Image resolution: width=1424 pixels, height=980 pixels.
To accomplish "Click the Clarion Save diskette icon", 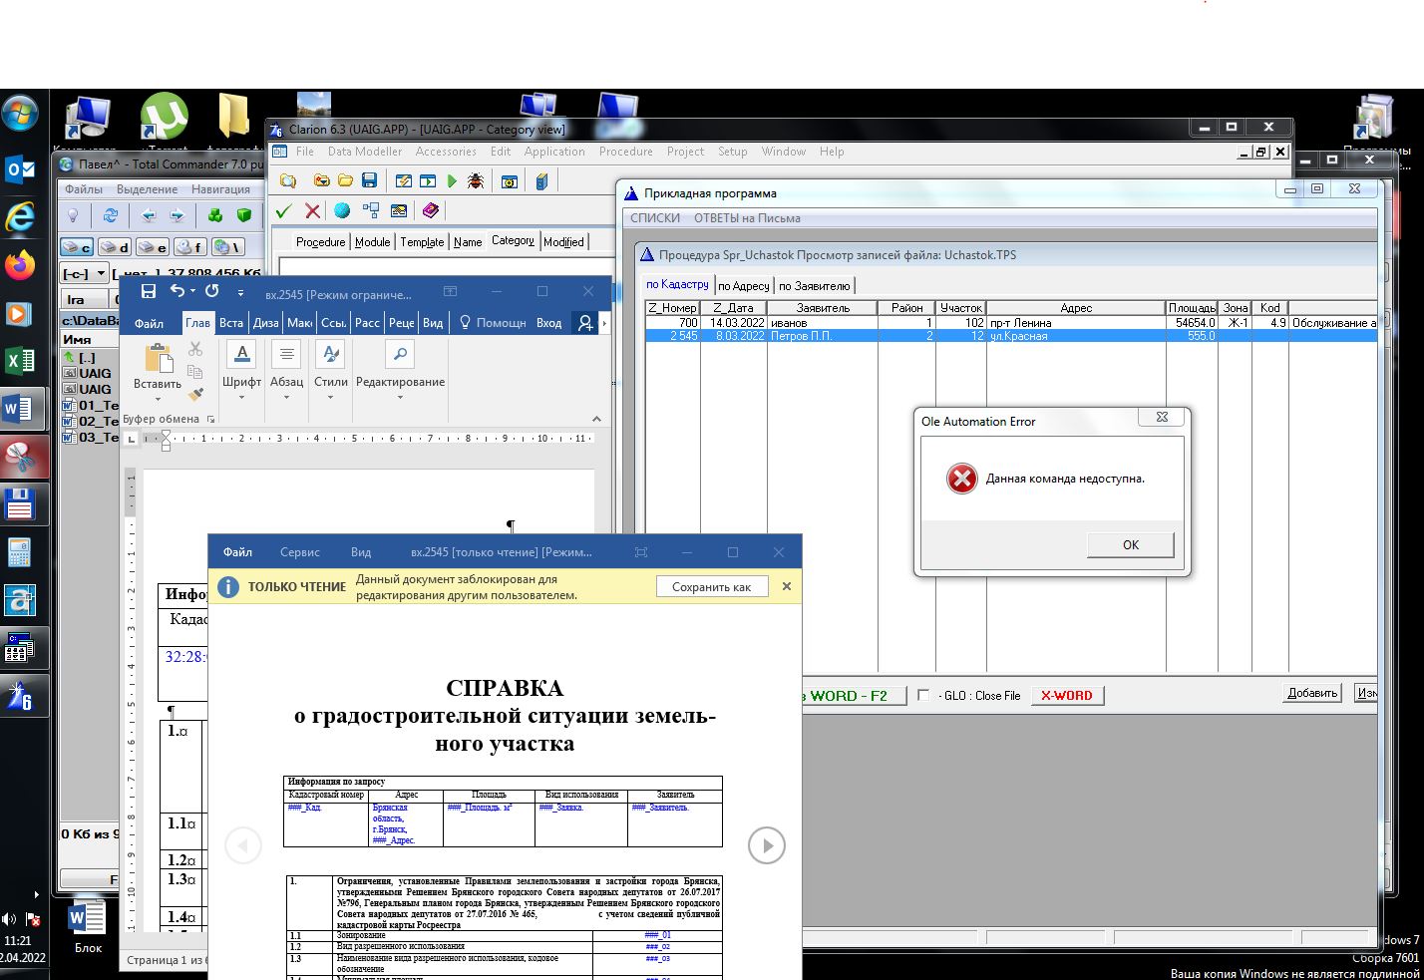I will 369,181.
